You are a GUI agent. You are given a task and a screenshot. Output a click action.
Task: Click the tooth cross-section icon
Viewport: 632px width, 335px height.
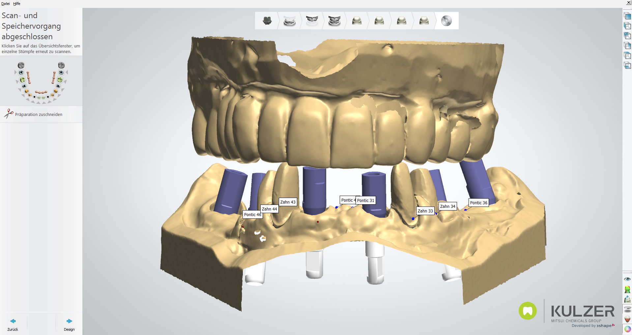click(627, 299)
